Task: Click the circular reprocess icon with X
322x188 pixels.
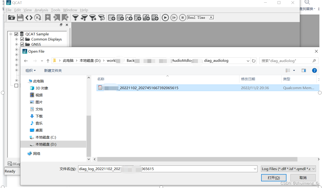Action: [38, 18]
